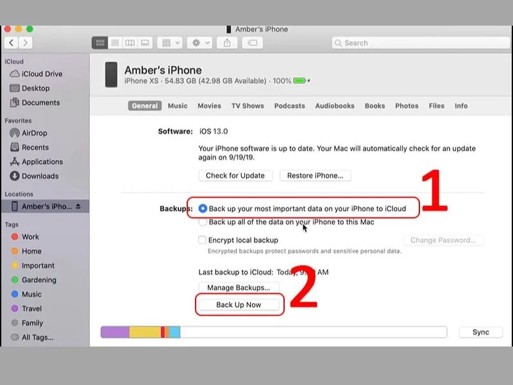513x385 pixels.
Task: Click Check for Update button
Action: coord(235,175)
